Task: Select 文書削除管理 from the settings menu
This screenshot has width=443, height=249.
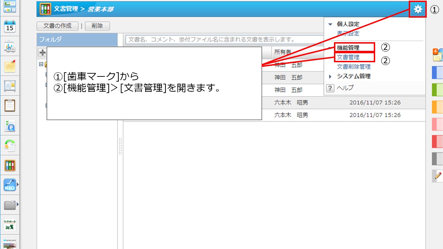Action: click(354, 67)
